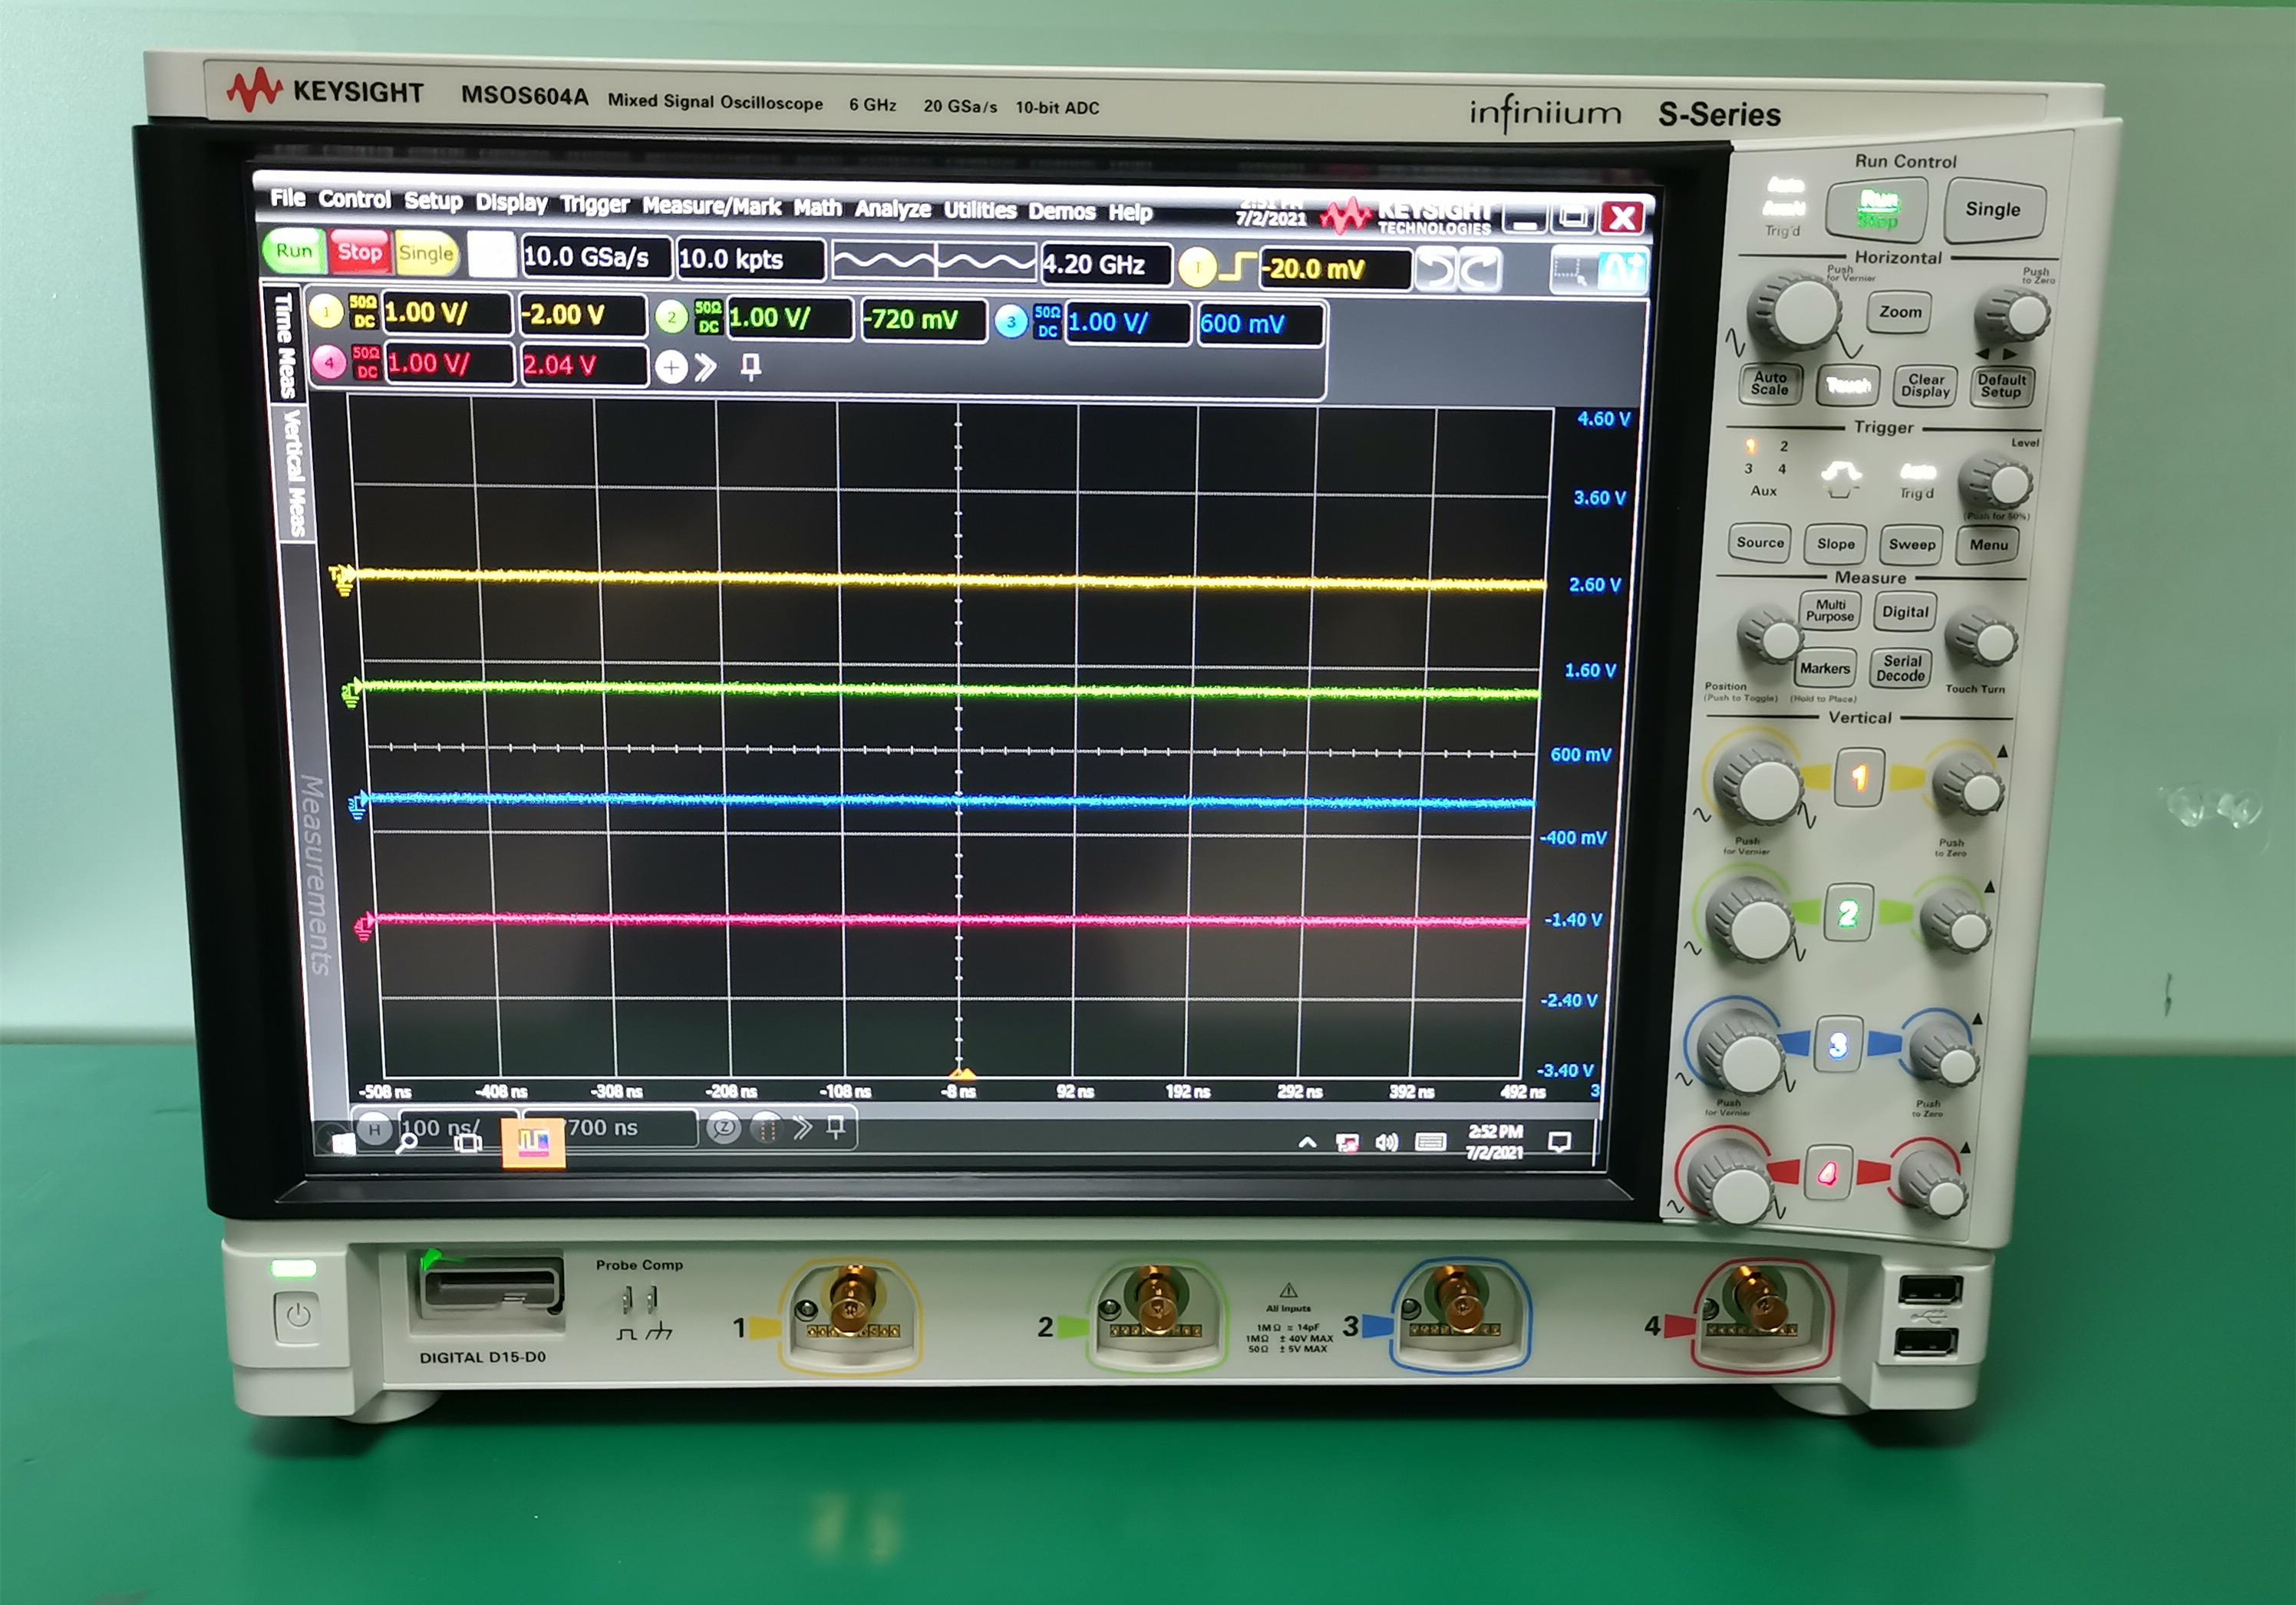Open Windows taskbar search magnifier

[406, 1144]
